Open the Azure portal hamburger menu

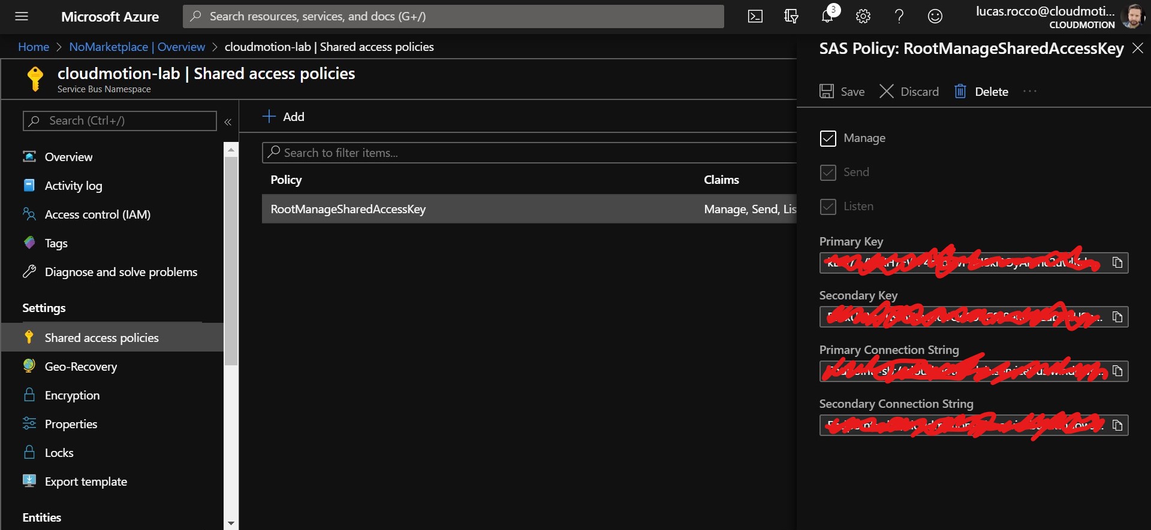point(22,16)
